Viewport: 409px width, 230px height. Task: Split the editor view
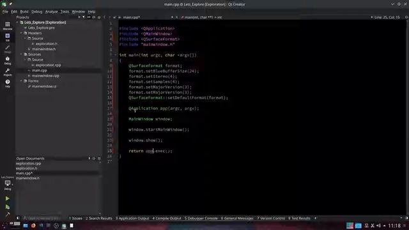tap(406, 17)
